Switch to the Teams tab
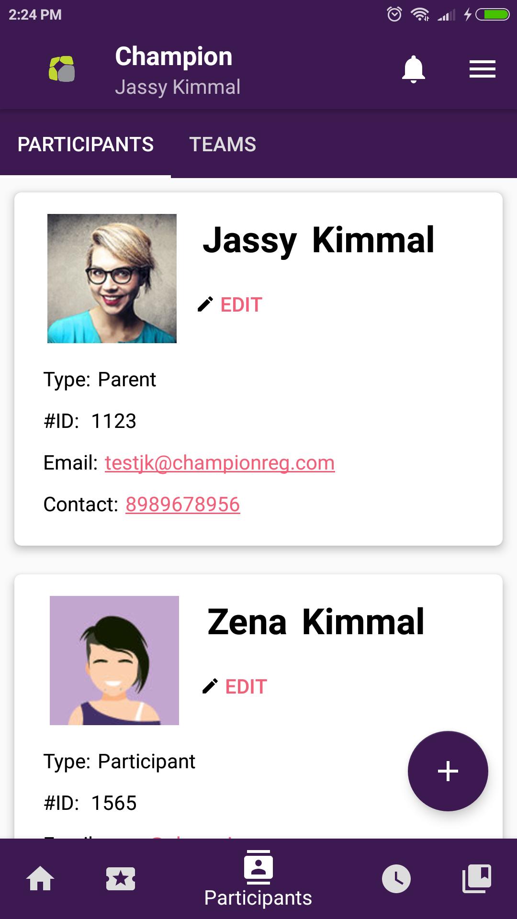This screenshot has width=517, height=919. (223, 145)
